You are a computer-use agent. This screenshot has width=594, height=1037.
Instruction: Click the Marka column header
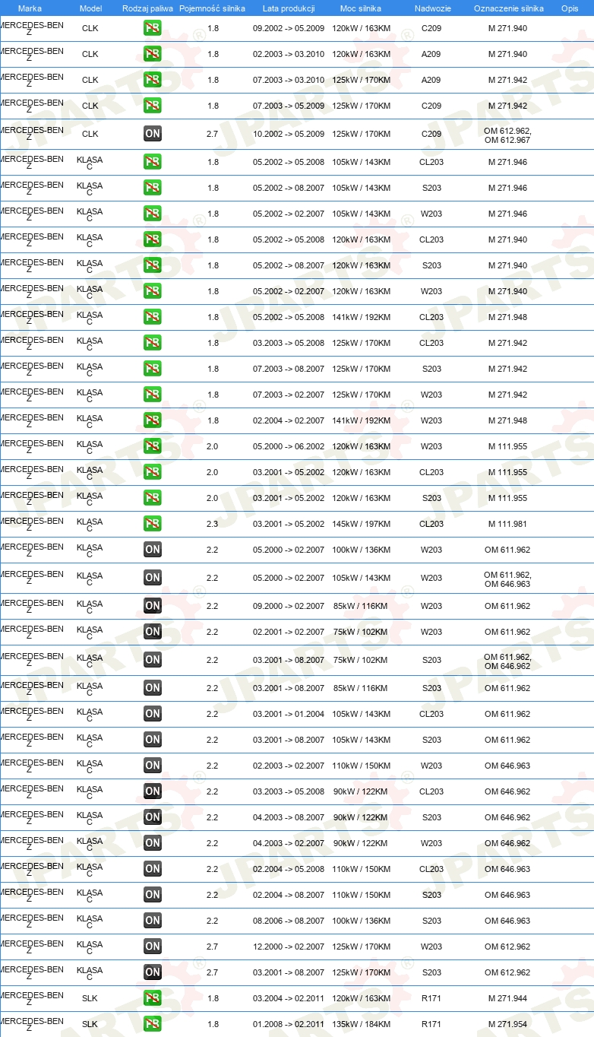tap(30, 8)
